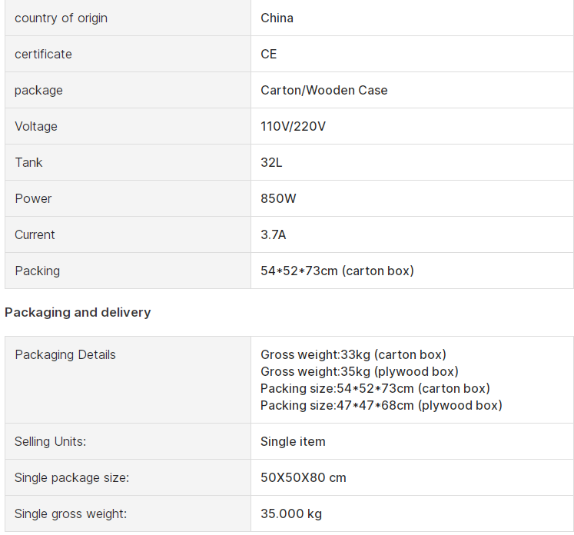Select the "Gross weight:33kg (carton box)" line

[x=353, y=354]
